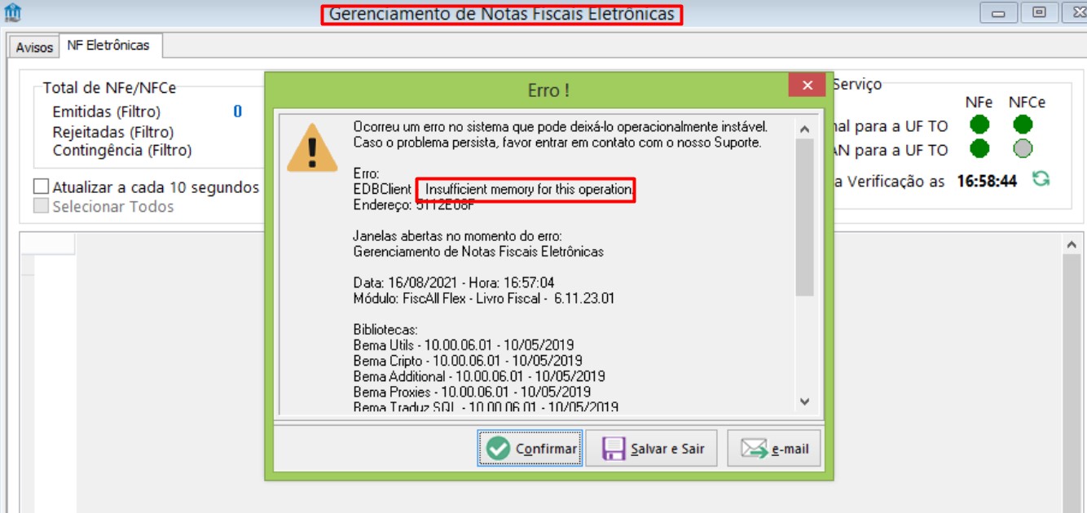
Task: Click the second-row NFe green status indicator
Action: point(979,149)
